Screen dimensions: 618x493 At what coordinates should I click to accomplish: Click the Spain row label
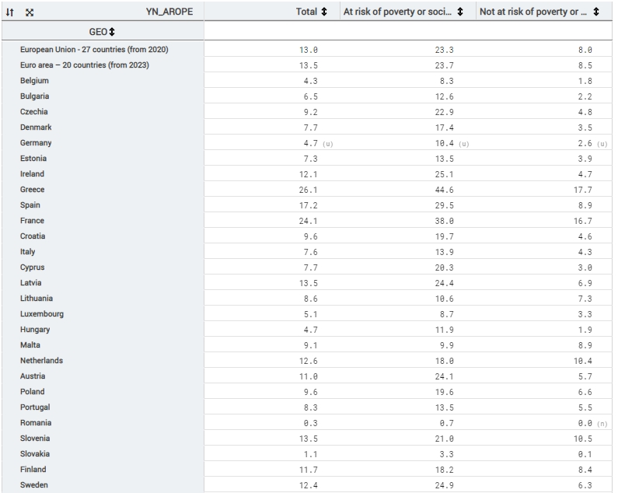coord(30,205)
